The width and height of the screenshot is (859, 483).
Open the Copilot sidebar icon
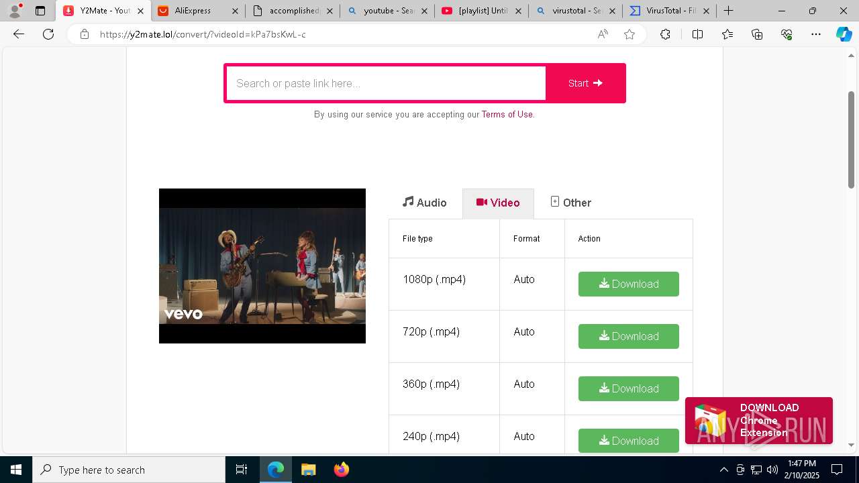point(844,34)
